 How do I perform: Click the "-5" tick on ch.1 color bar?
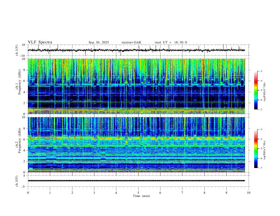pyautogui.click(x=261, y=90)
